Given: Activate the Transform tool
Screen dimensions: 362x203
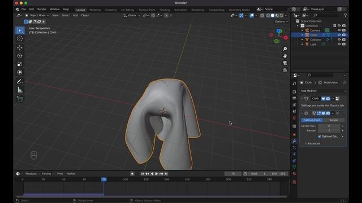Looking at the screenshot, I should pyautogui.click(x=20, y=72).
